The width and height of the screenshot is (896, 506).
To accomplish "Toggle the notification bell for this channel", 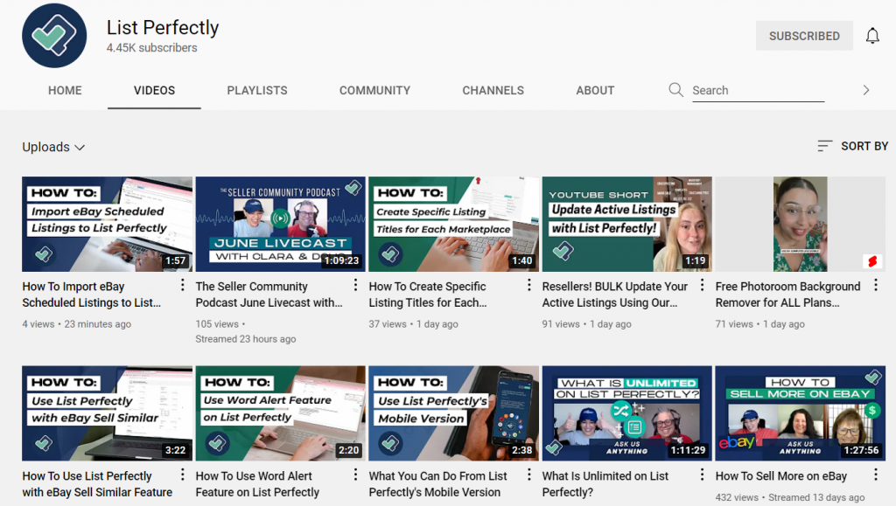I will [872, 36].
